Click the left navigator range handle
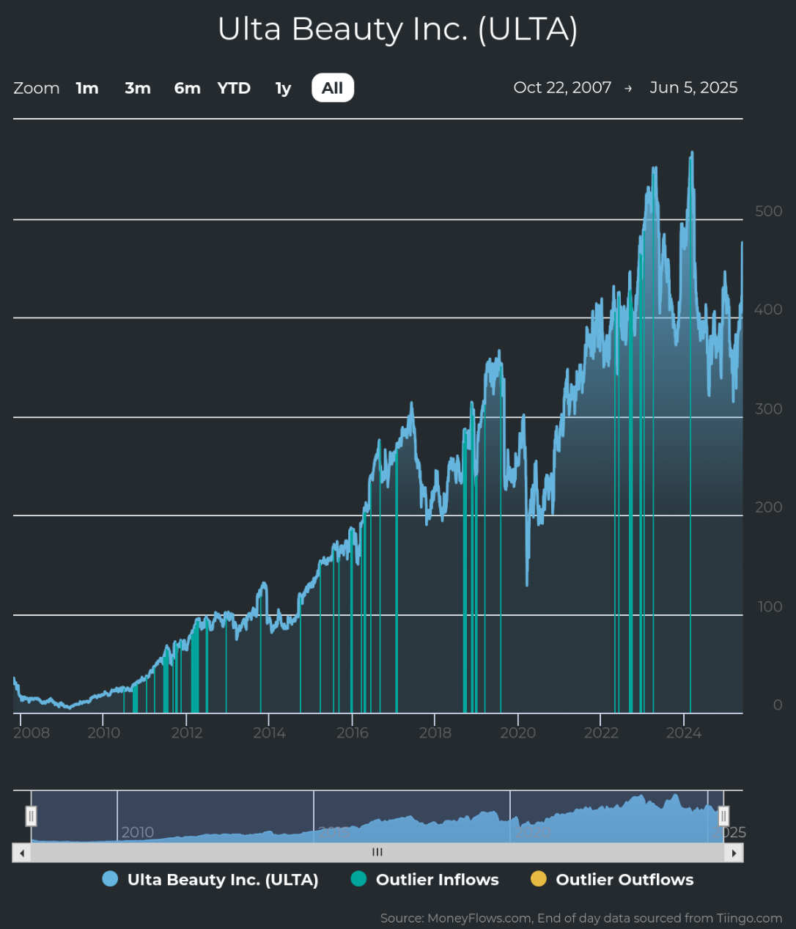Image resolution: width=796 pixels, height=929 pixels. click(x=31, y=815)
